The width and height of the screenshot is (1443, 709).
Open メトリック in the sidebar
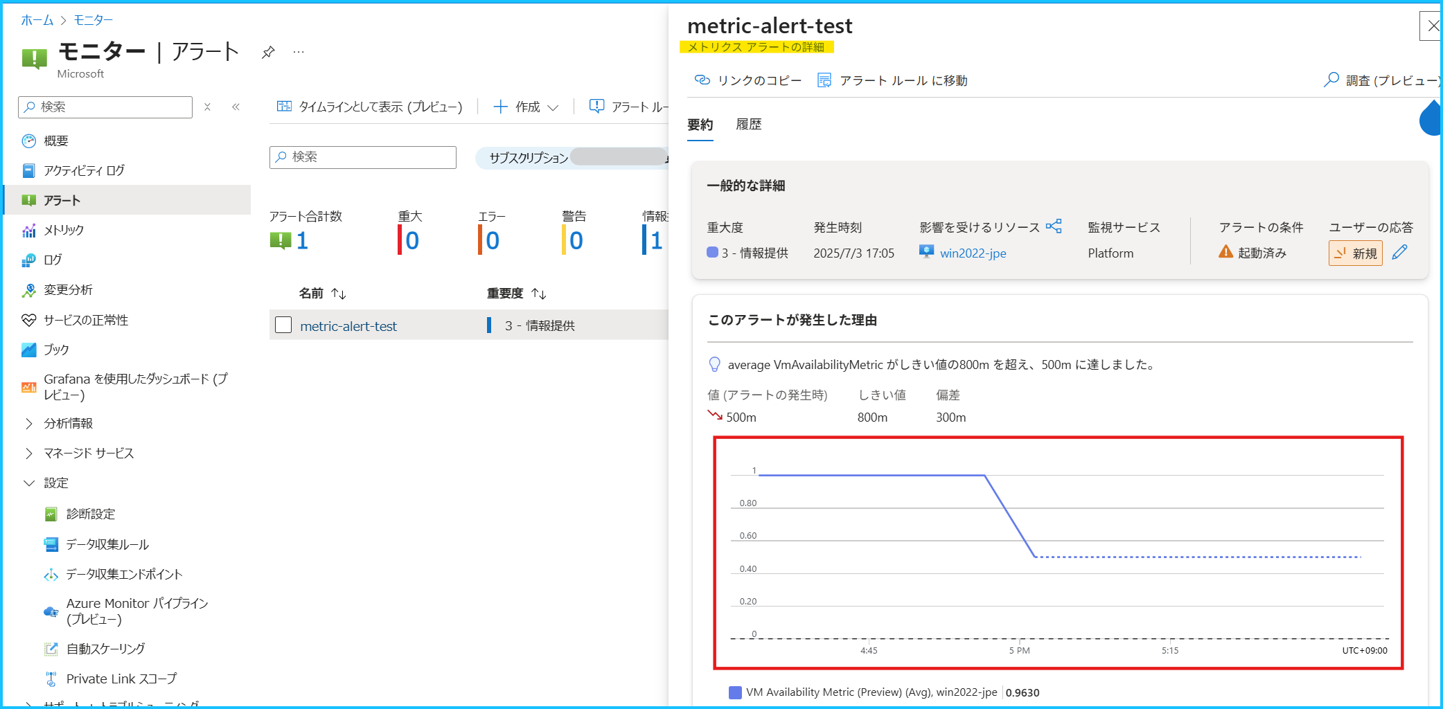click(x=64, y=230)
